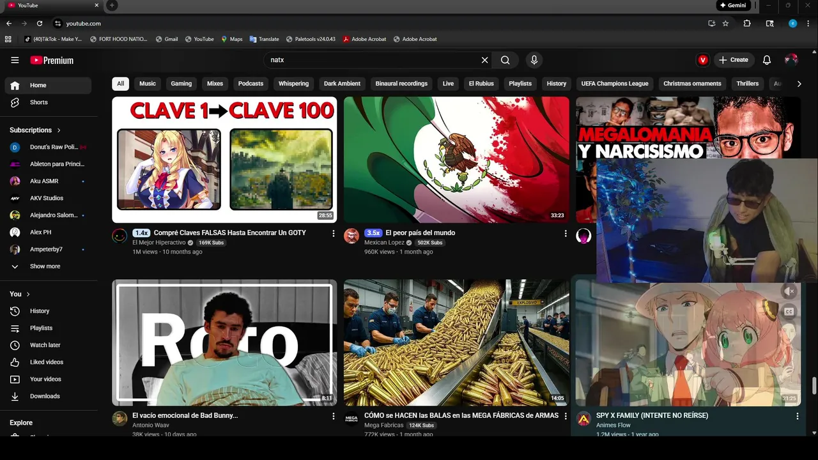The image size is (818, 460).
Task: Open the Aku ASMR subscription
Action: [x=48, y=181]
